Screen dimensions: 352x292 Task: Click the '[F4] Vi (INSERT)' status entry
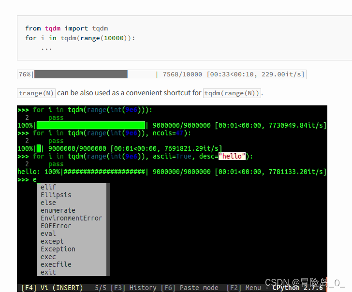click(52, 288)
